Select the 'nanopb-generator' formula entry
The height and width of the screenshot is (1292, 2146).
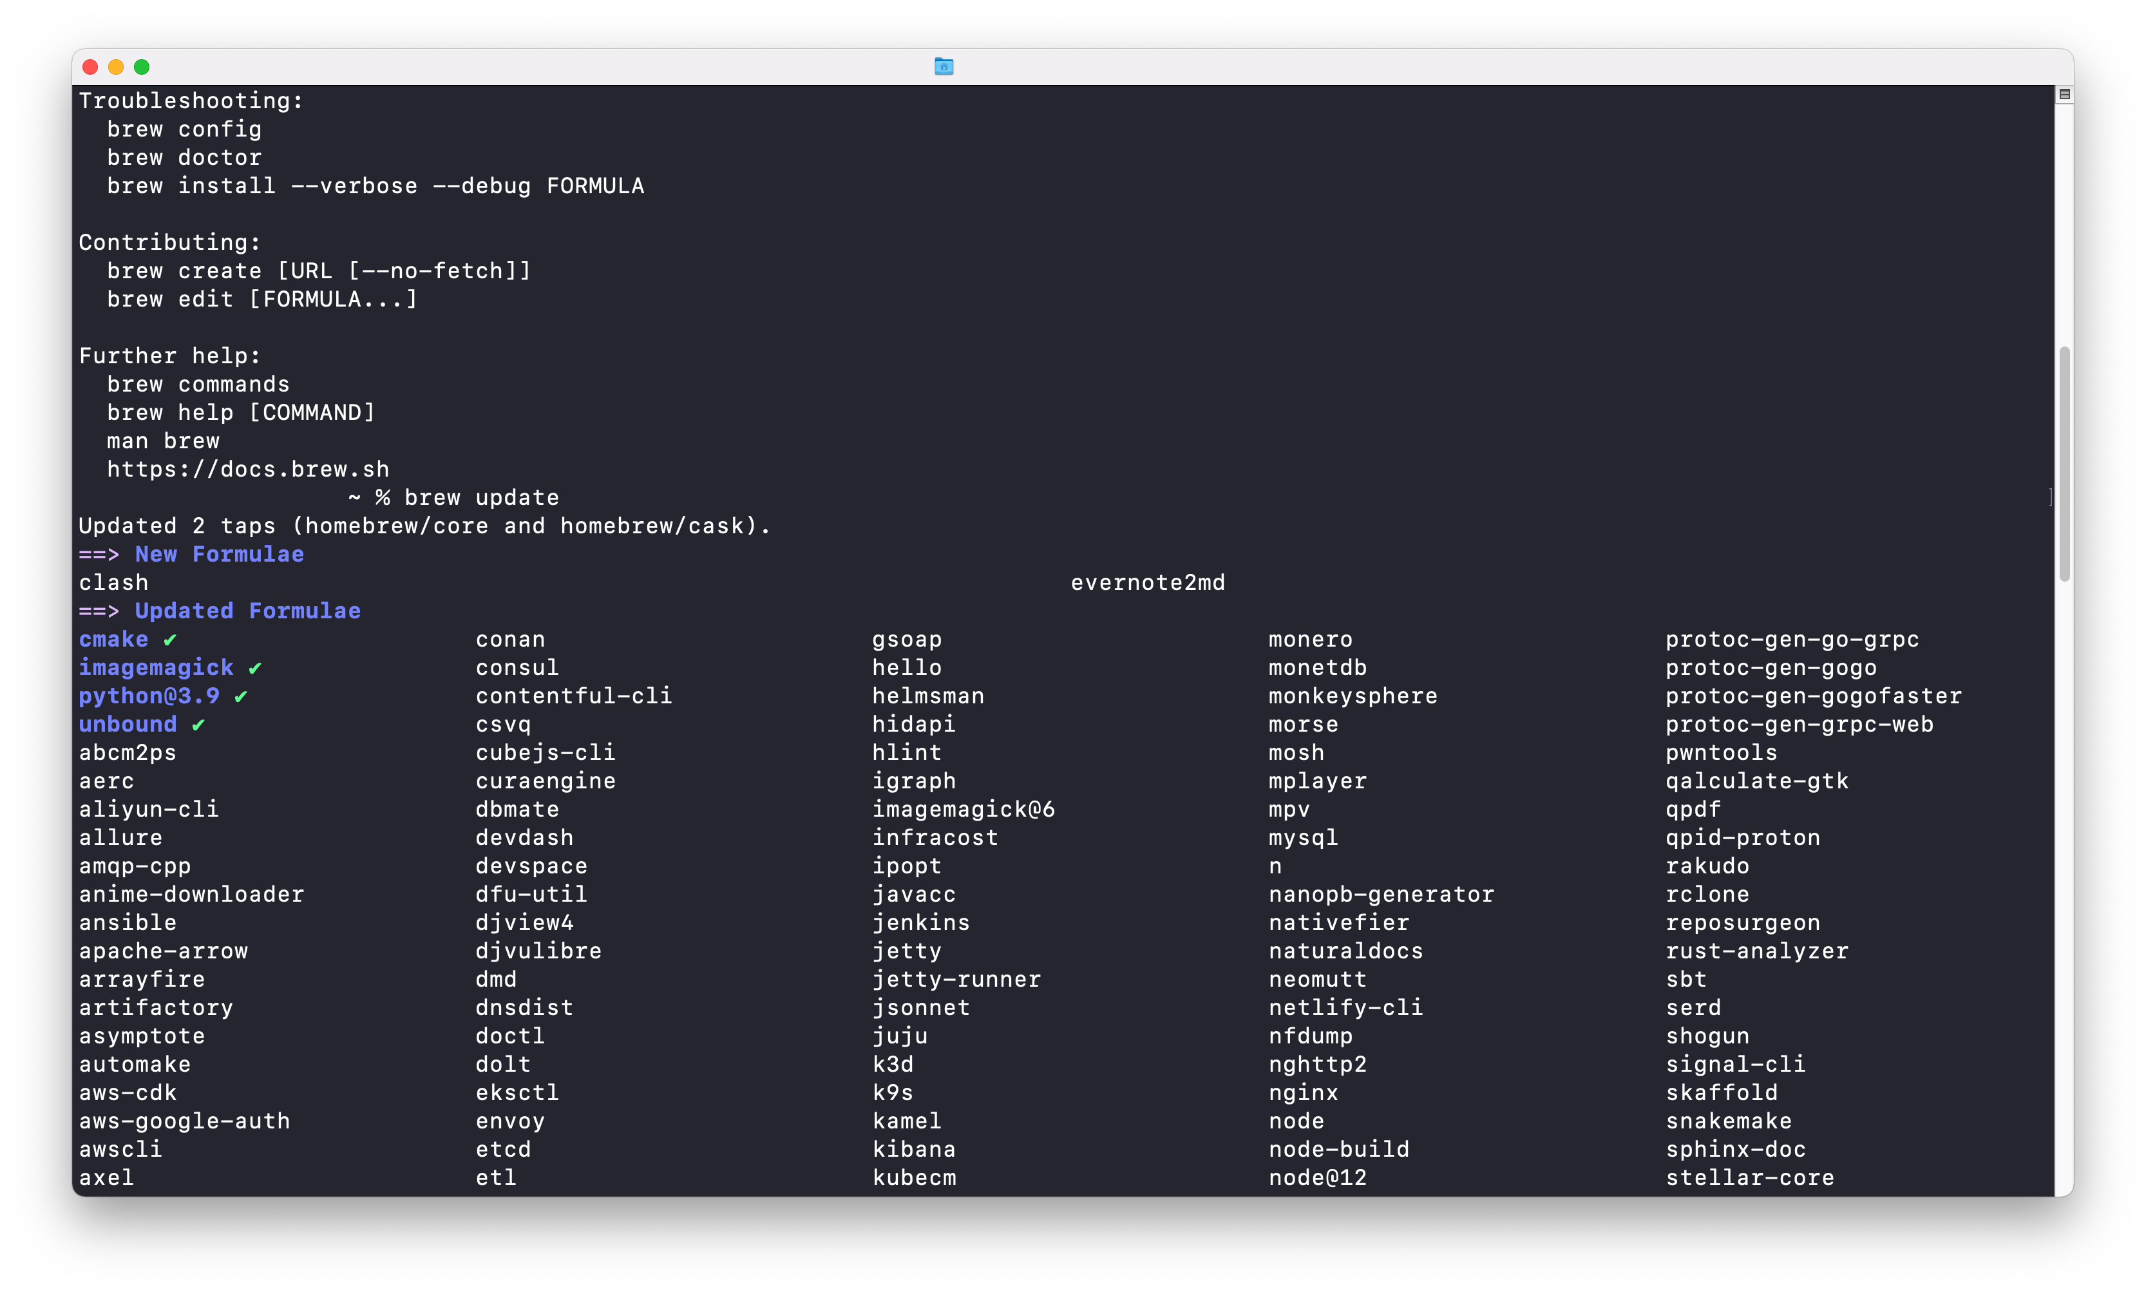(1382, 894)
